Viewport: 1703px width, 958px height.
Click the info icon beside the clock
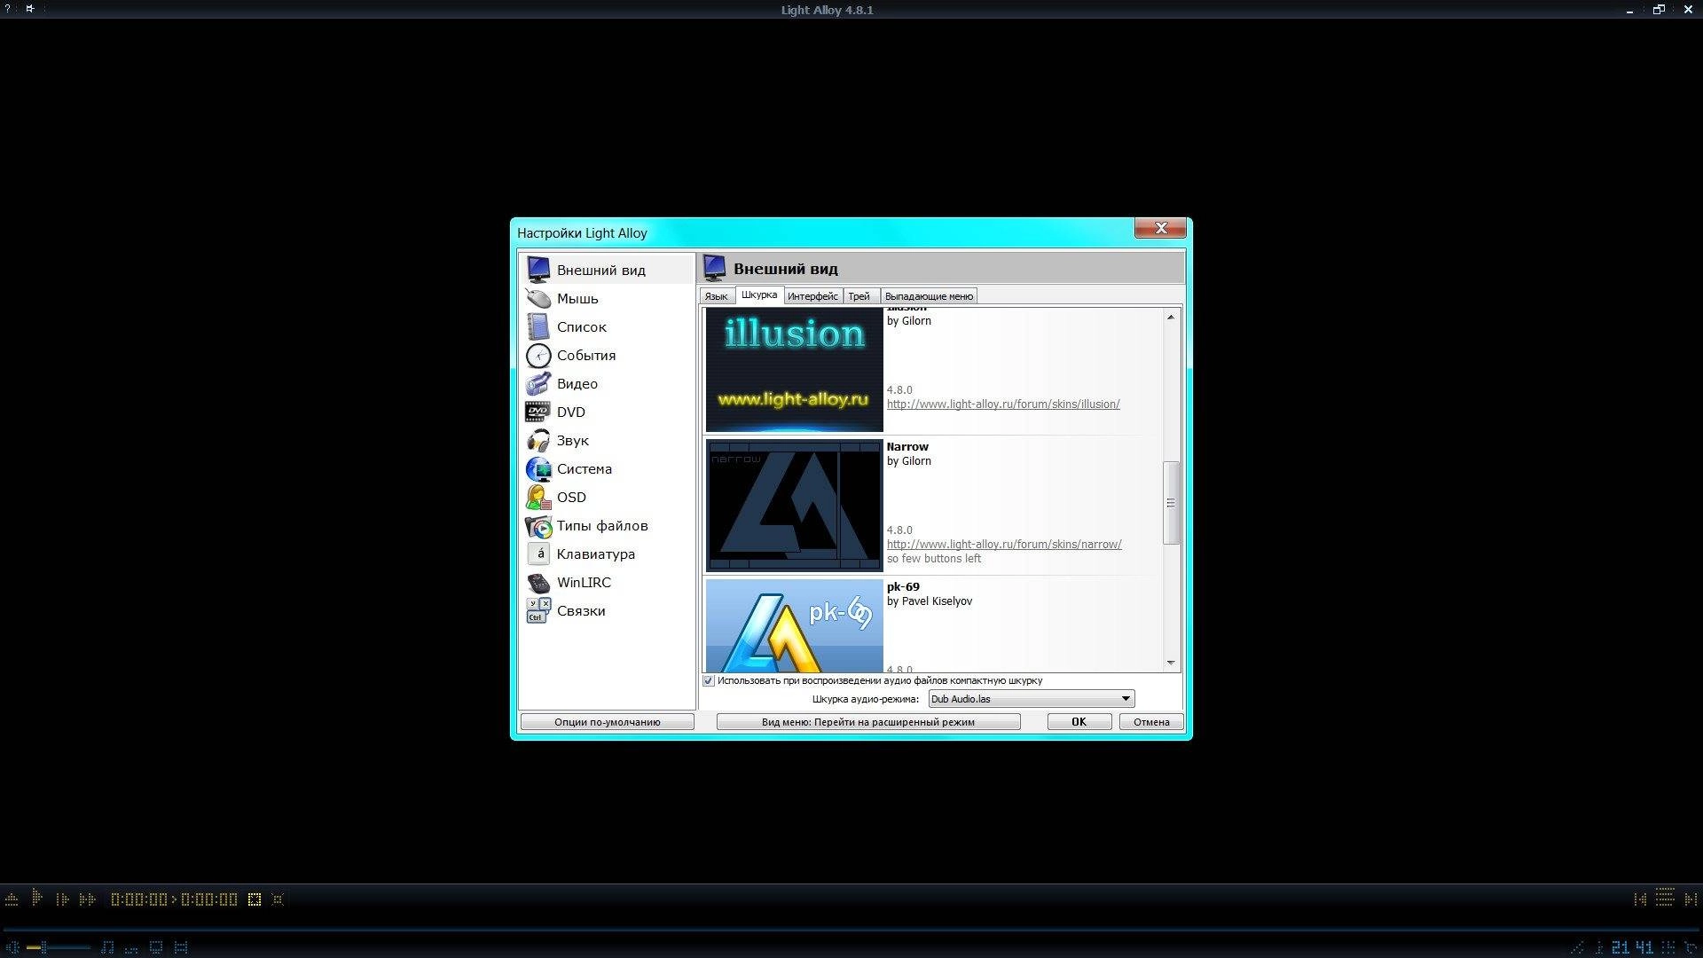click(x=1599, y=947)
